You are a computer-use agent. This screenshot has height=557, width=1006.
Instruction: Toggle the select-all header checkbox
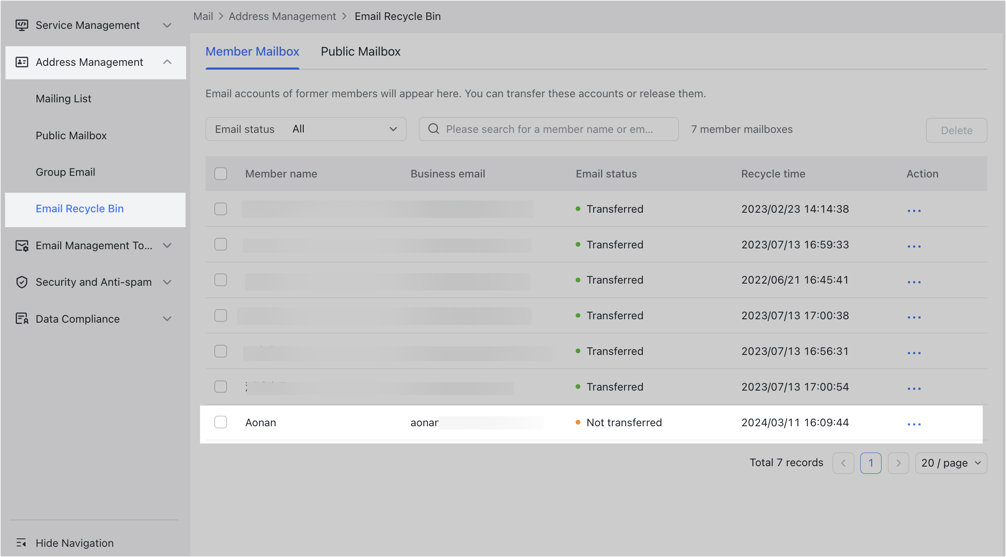tap(220, 174)
